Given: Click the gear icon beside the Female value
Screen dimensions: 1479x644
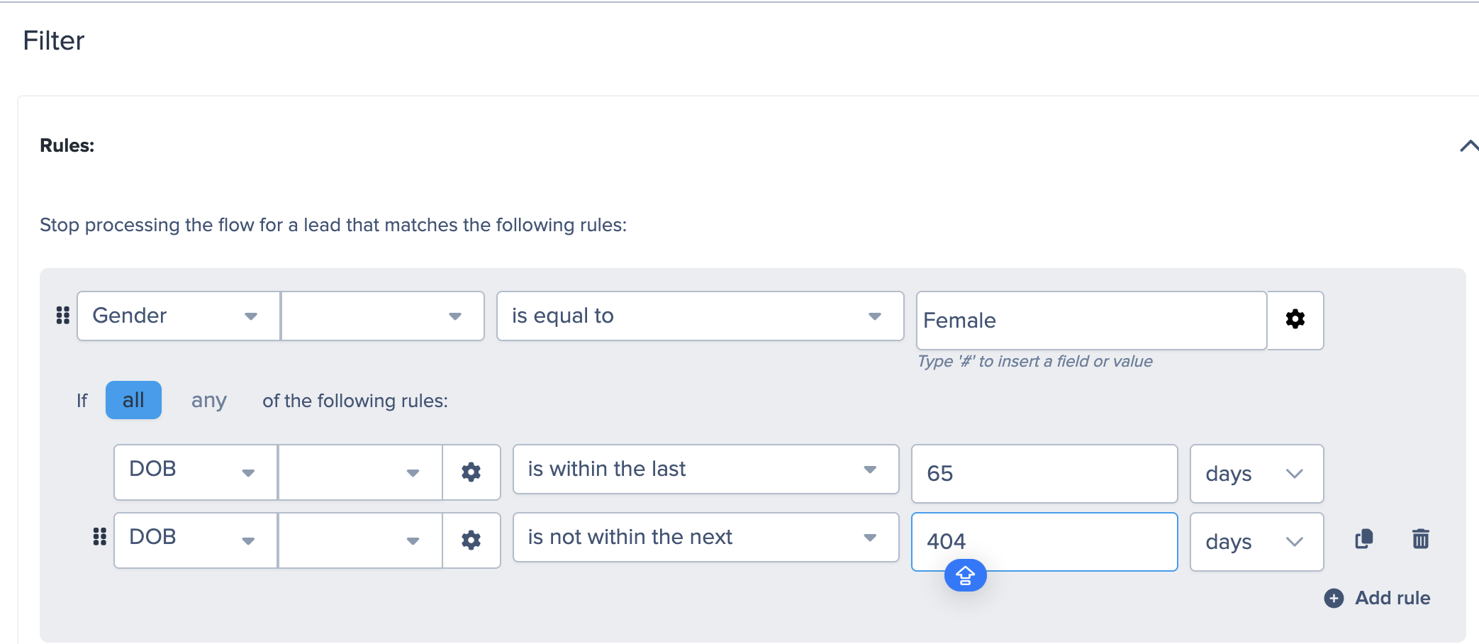Looking at the screenshot, I should tap(1295, 320).
